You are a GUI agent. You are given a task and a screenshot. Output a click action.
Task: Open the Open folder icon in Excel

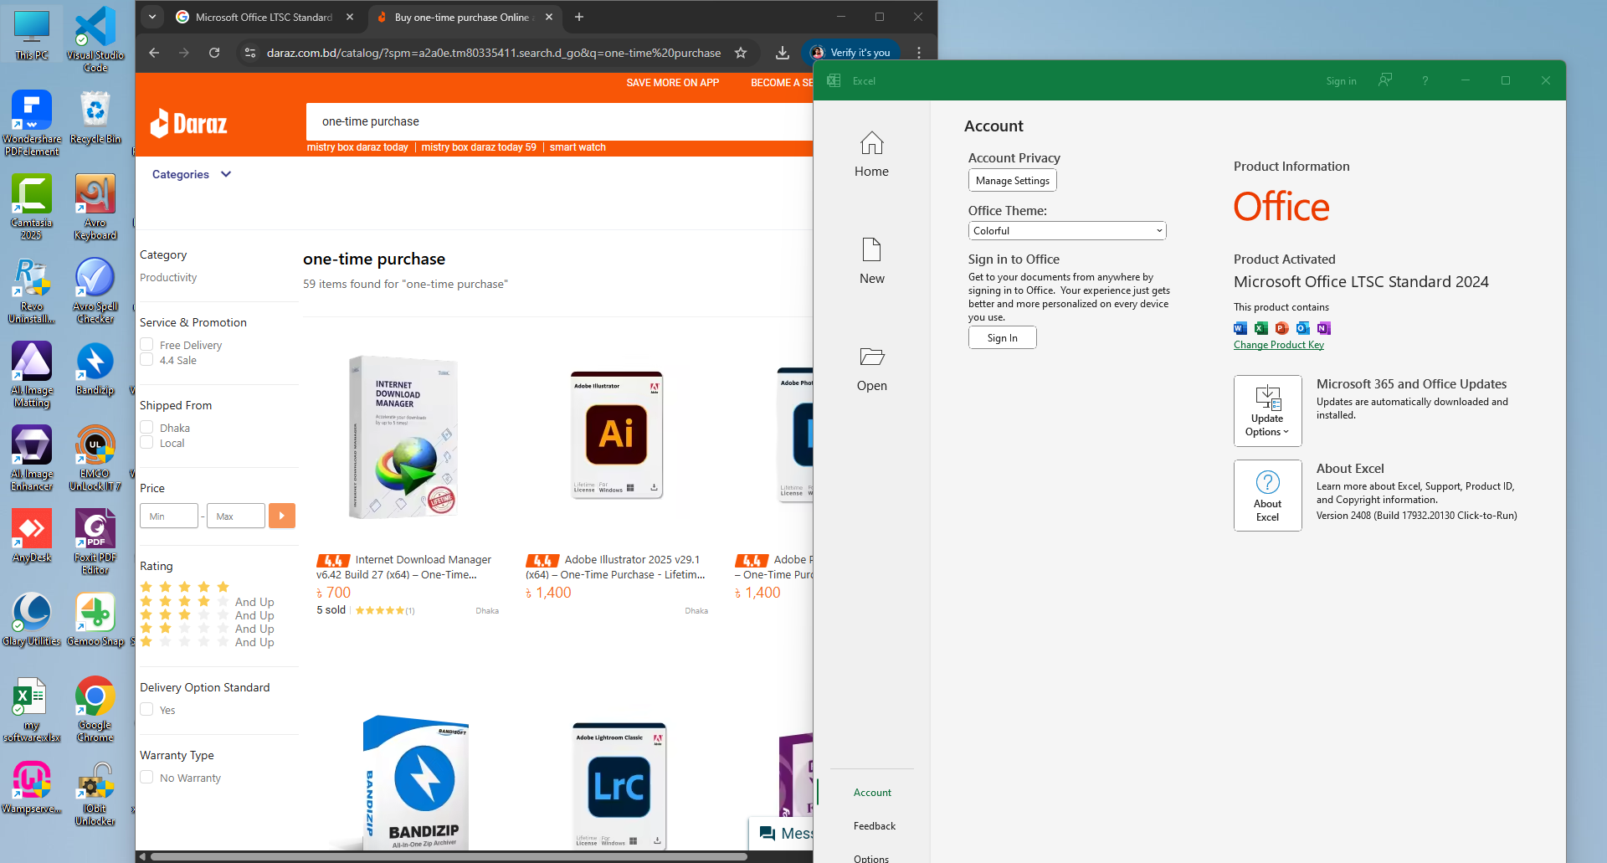pyautogui.click(x=871, y=357)
